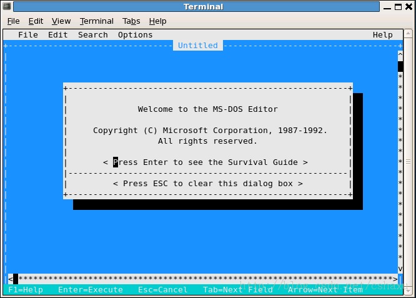Click the Terminal window scrollbar down arrow
The width and height of the screenshot is (416, 298).
click(408, 291)
